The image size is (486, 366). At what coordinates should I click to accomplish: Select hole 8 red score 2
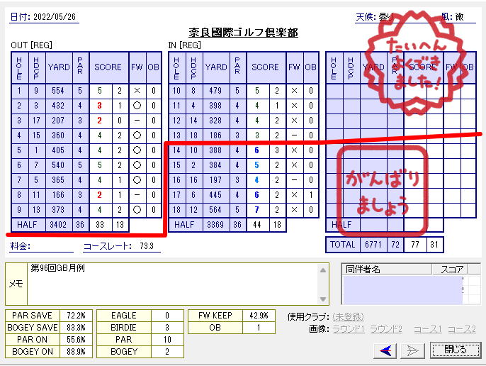click(99, 195)
